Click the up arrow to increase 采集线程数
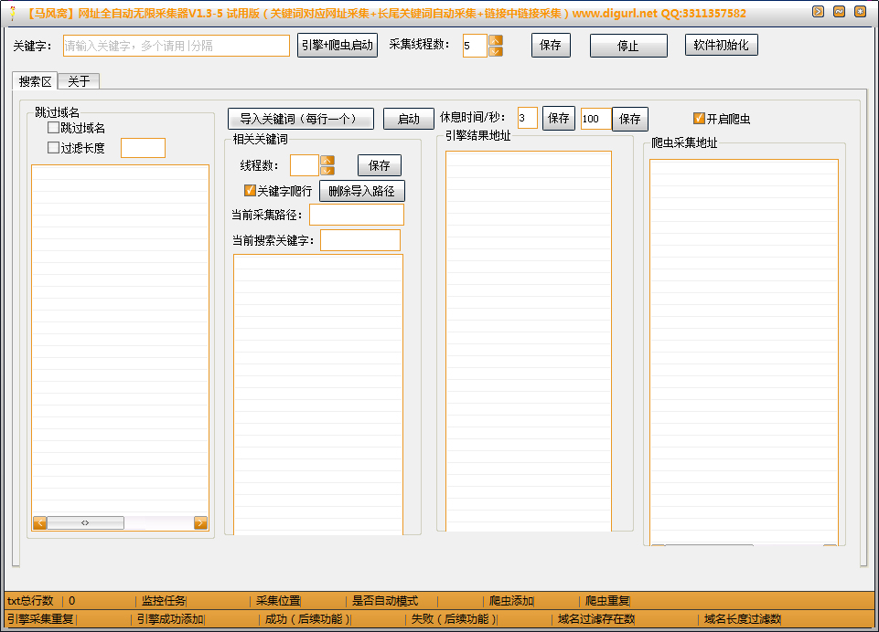The height and width of the screenshot is (632, 879). click(494, 40)
